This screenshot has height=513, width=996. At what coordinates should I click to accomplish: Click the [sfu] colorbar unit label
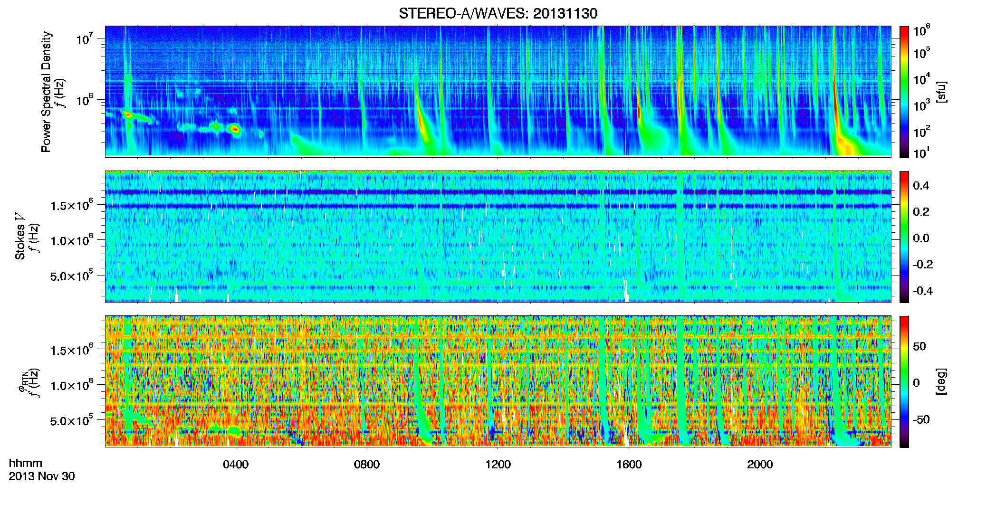941,92
